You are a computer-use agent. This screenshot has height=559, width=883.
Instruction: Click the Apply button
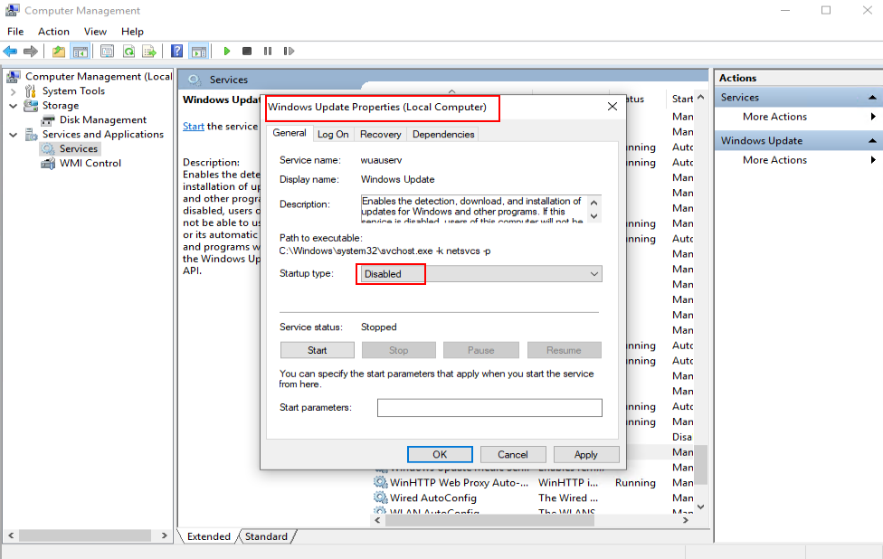585,454
